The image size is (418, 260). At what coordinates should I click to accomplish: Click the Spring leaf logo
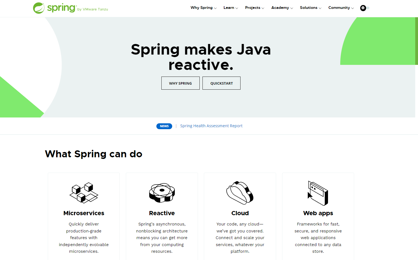pos(39,8)
